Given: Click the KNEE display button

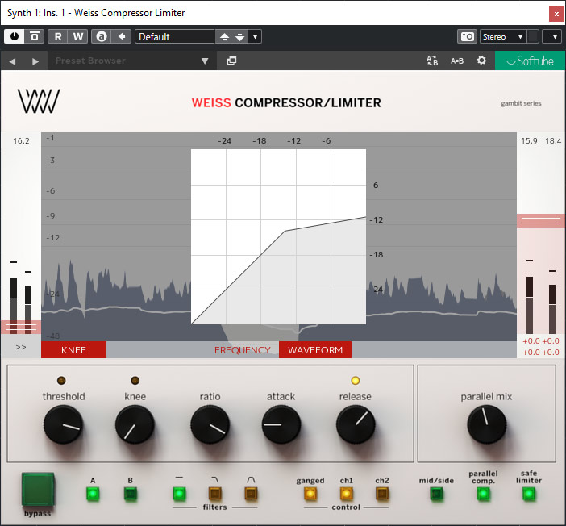Looking at the screenshot, I should pyautogui.click(x=73, y=350).
